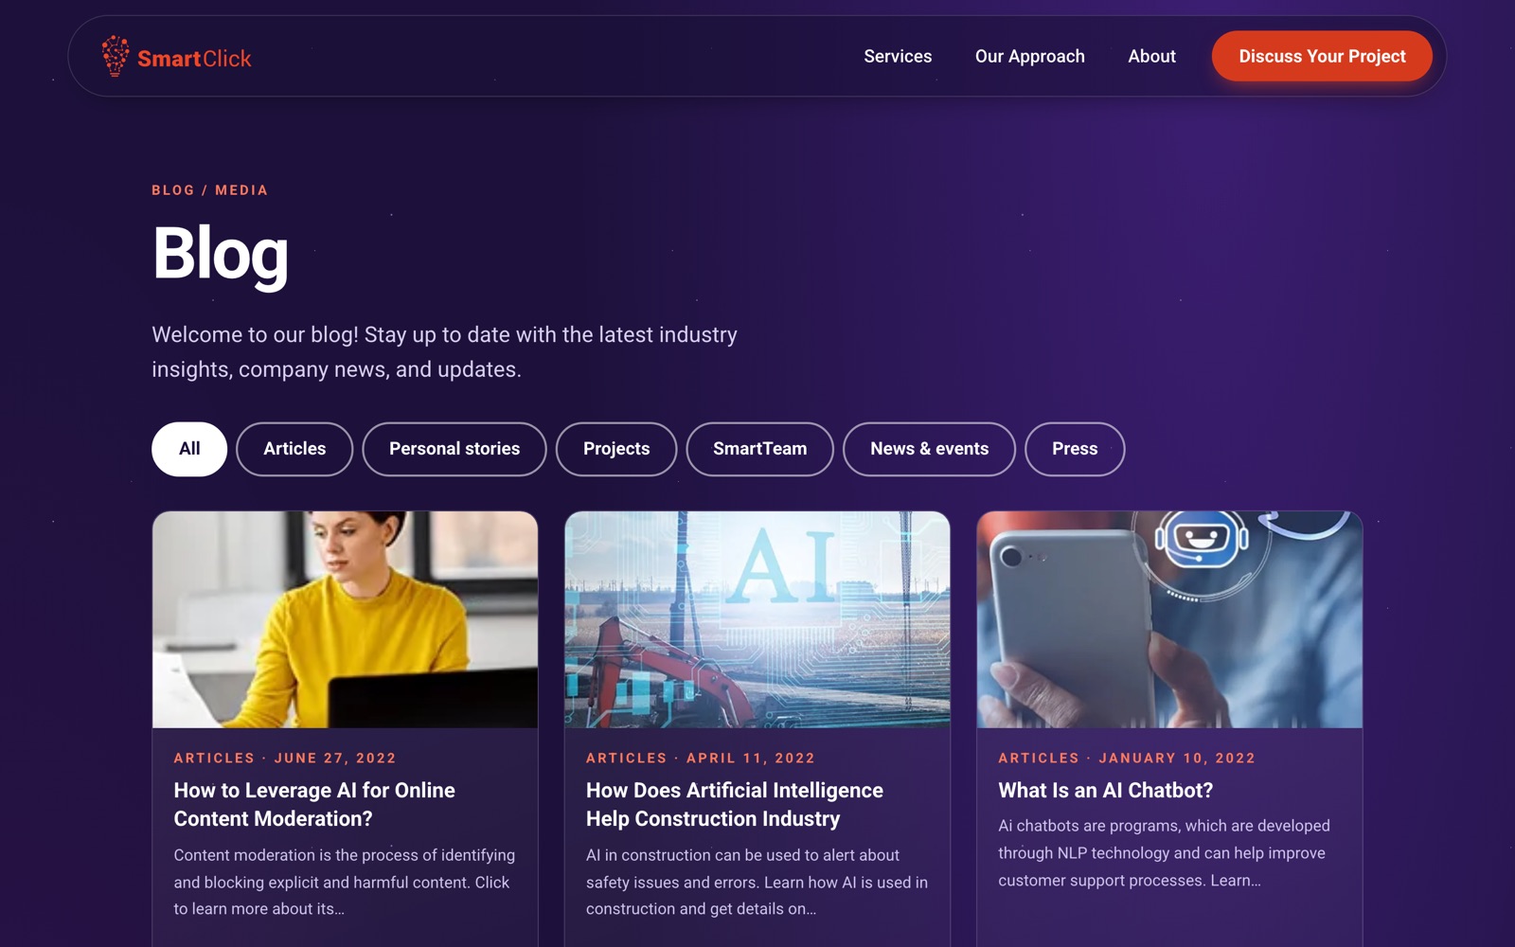
Task: Open the Our Approach menu item
Action: pos(1030,56)
